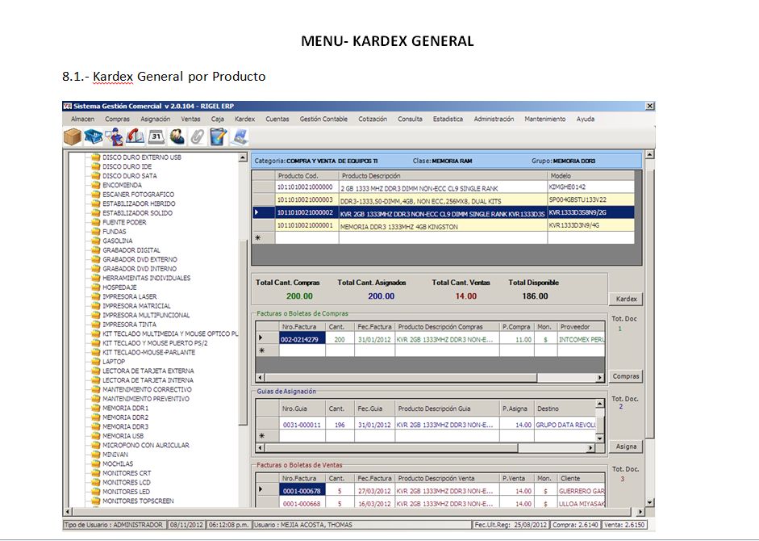The width and height of the screenshot is (759, 541).
Task: Open the phone book toolbar icon
Action: [136, 136]
